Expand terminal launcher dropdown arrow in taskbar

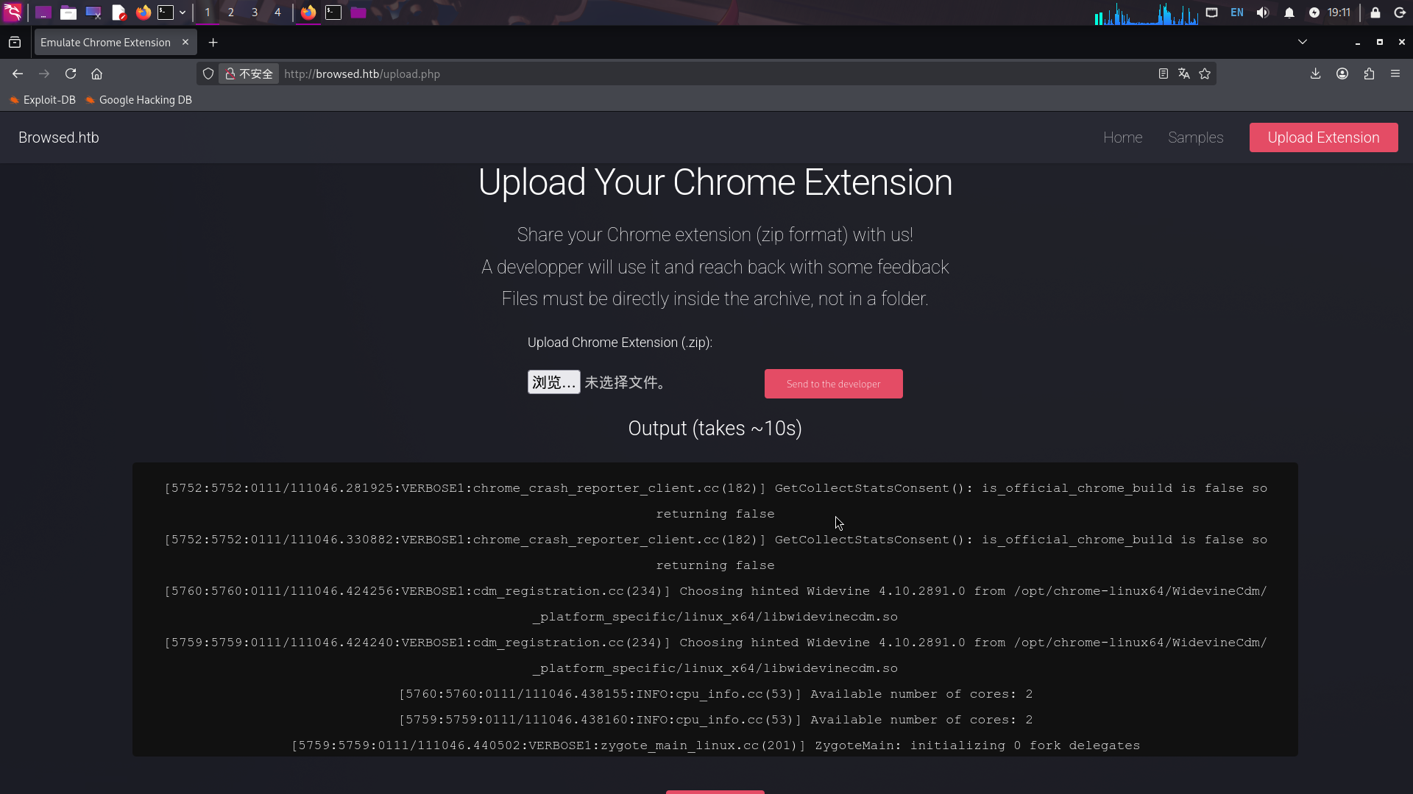tap(183, 12)
